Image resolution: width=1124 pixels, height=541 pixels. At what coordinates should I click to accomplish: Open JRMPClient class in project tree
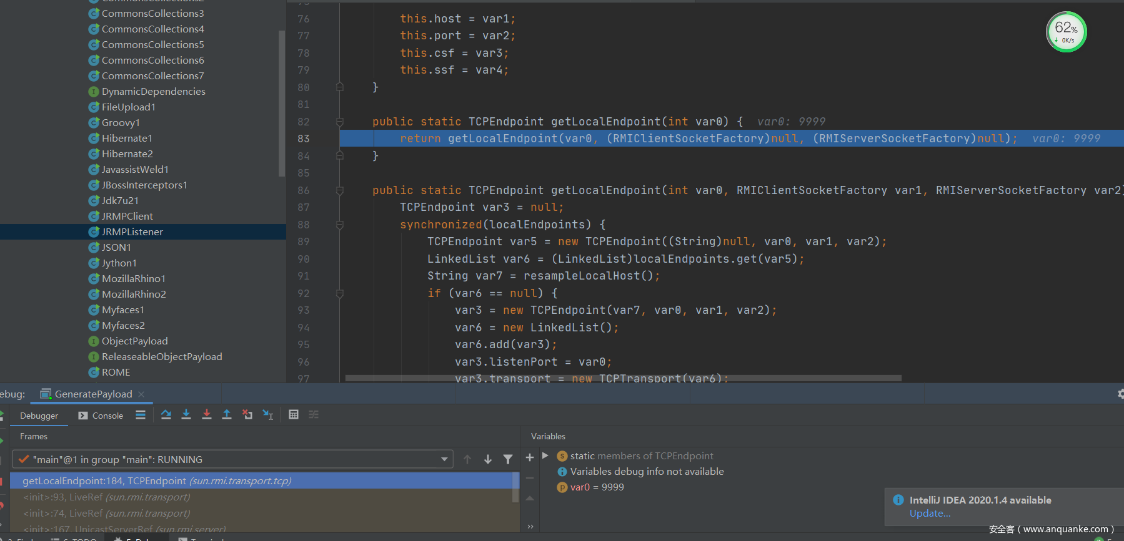click(127, 216)
